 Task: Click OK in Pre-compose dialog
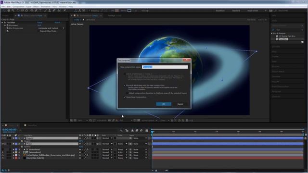pyautogui.click(x=164, y=104)
